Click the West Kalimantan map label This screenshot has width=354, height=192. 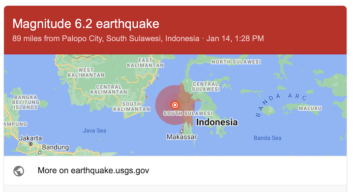[x=86, y=72]
